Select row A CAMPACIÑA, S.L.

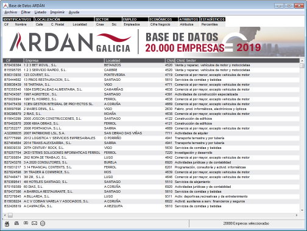pos(151,206)
